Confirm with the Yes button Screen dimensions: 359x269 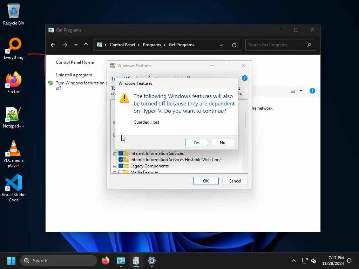pos(196,142)
